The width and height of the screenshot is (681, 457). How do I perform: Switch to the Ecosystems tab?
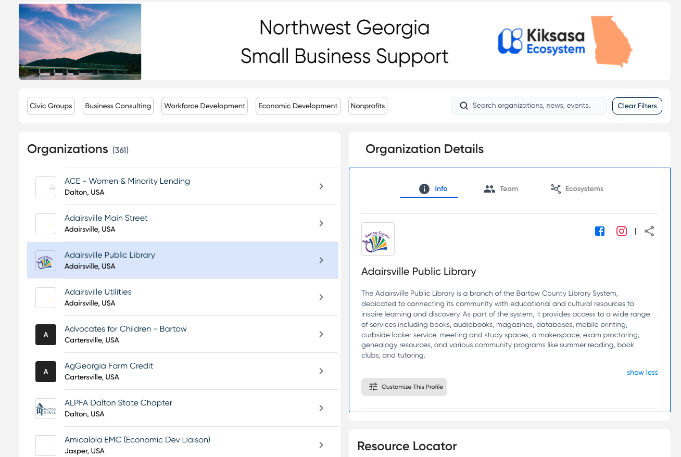coord(577,188)
